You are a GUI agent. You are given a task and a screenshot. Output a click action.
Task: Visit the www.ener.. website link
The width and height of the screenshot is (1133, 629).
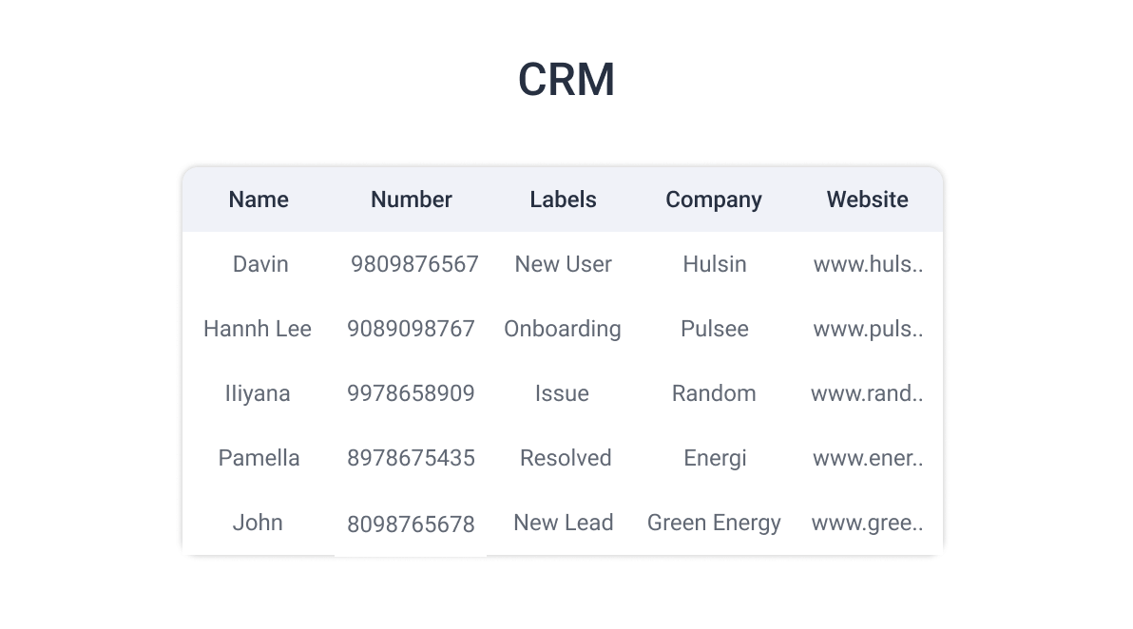[x=868, y=458]
